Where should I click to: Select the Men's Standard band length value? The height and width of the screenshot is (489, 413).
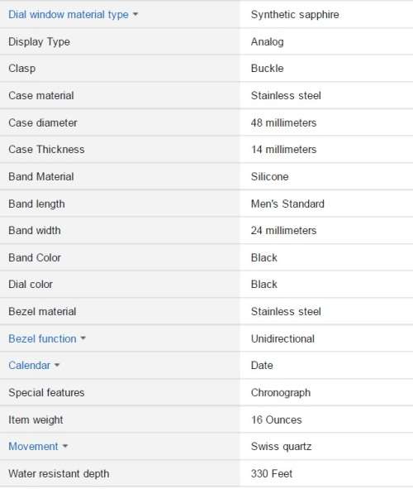coord(287,204)
